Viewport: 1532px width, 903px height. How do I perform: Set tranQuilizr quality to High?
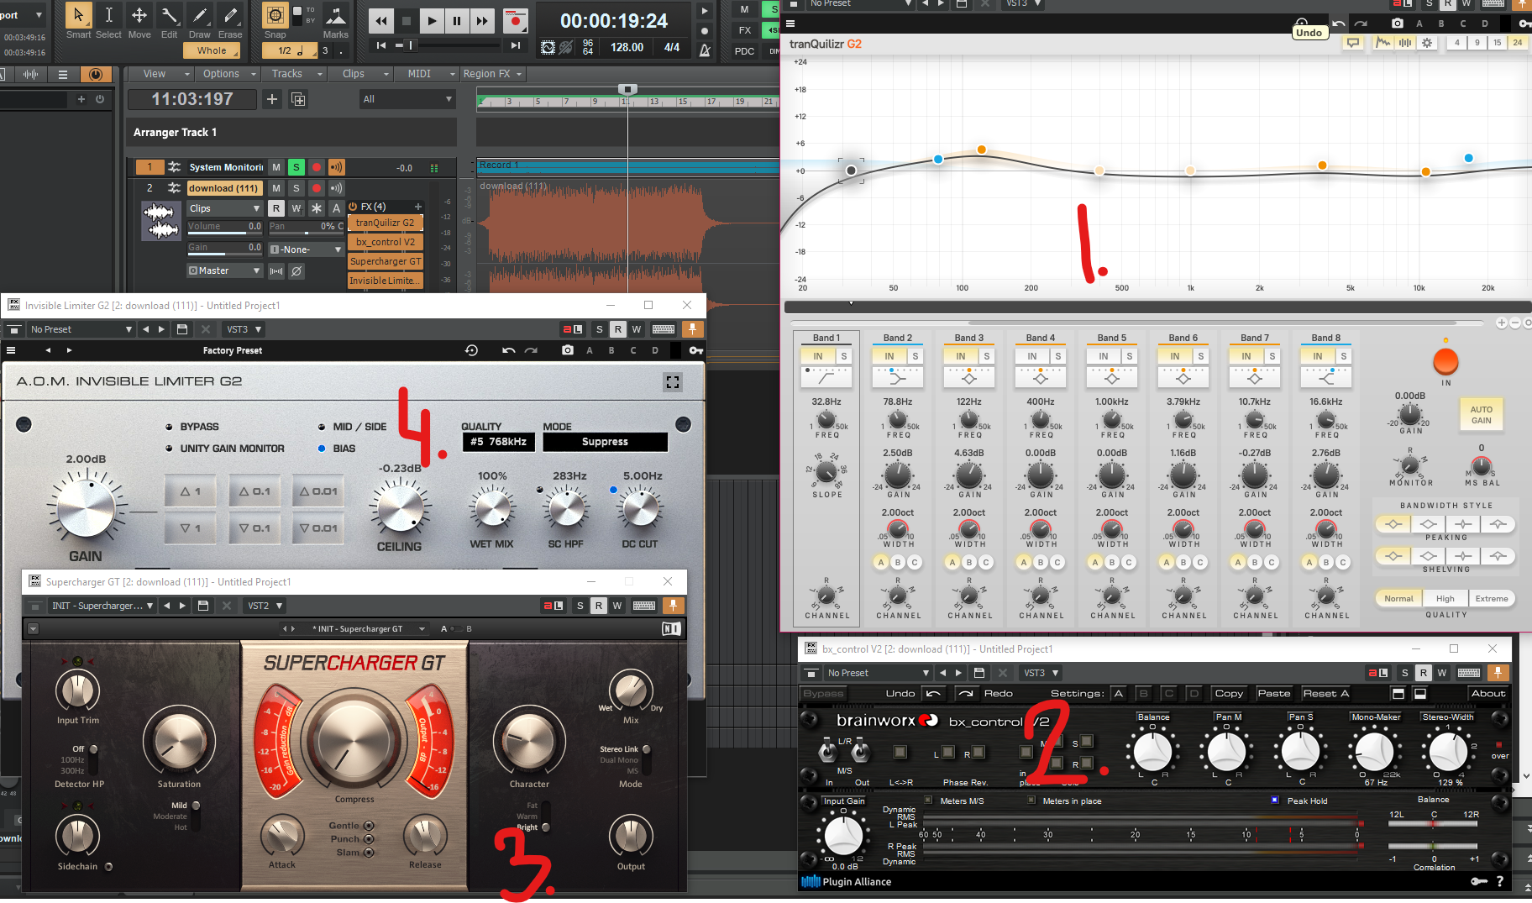(x=1445, y=598)
